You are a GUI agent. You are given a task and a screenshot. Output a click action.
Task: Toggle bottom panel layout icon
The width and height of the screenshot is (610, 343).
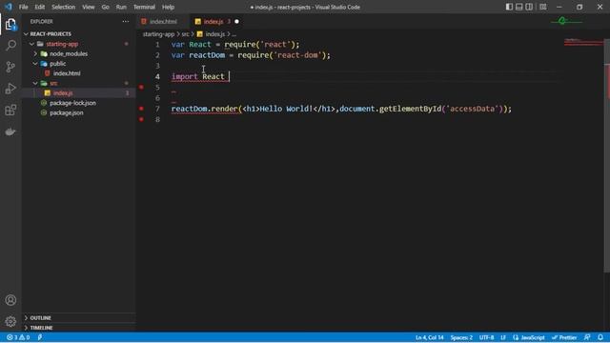click(518, 7)
